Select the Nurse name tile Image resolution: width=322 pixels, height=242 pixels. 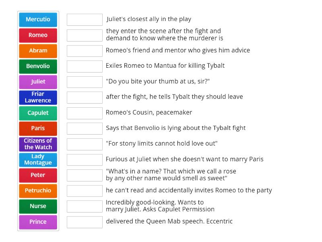[x=38, y=206]
